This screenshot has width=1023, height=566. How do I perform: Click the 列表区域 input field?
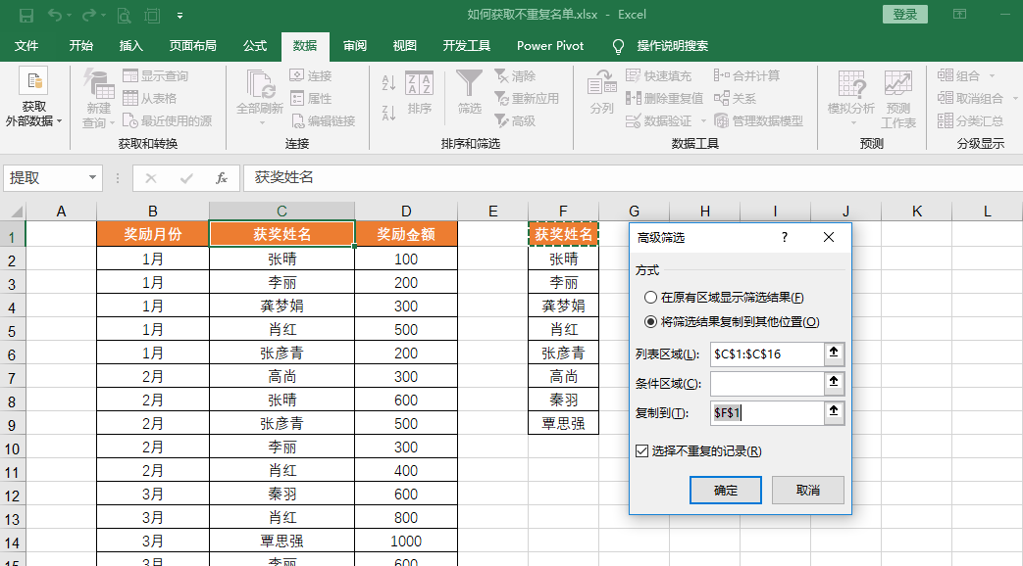click(x=767, y=354)
